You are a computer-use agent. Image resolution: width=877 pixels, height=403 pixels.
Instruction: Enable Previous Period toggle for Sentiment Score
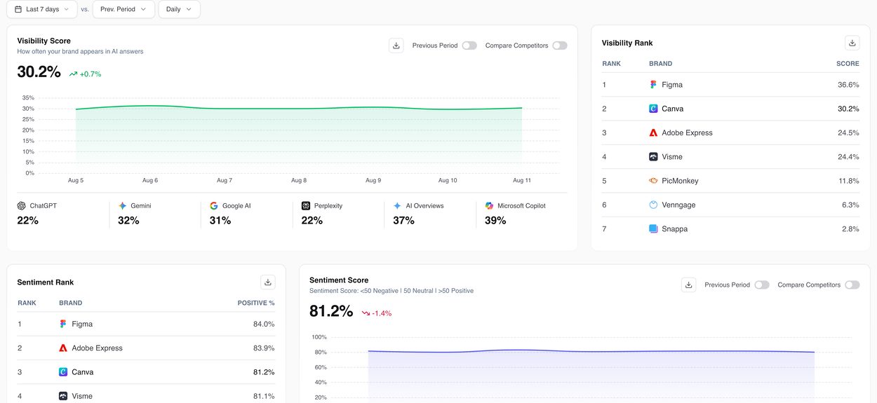point(762,285)
